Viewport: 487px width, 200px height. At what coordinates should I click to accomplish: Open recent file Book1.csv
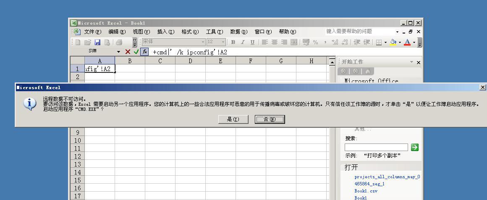coord(366,191)
